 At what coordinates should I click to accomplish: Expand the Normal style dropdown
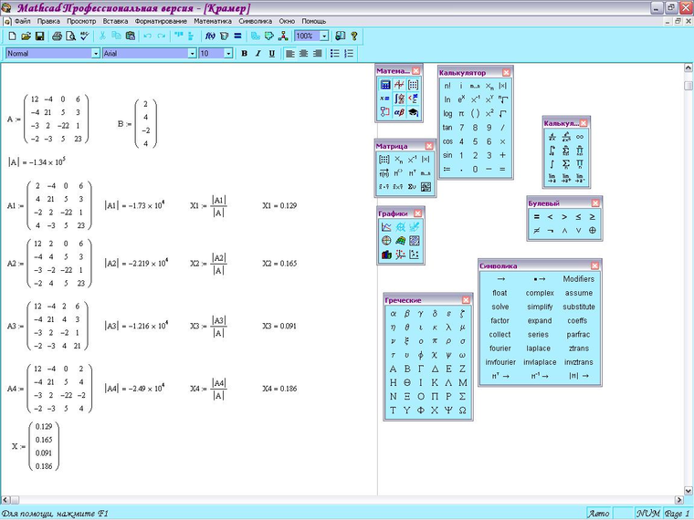click(95, 54)
